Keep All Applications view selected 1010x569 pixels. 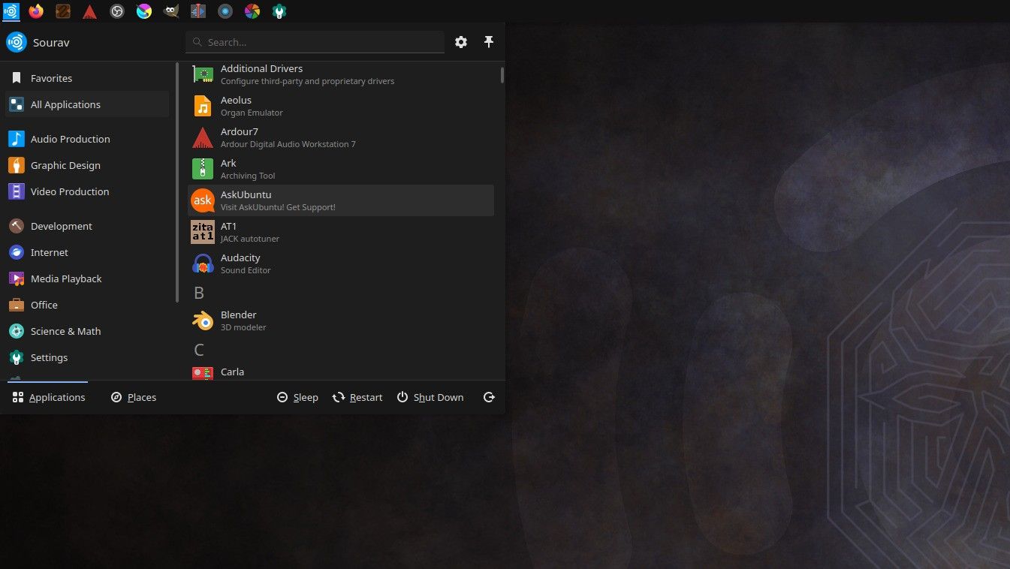click(x=65, y=104)
